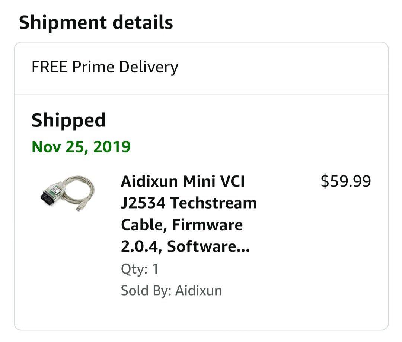Click the FREE Prime Delivery row

pos(201,68)
